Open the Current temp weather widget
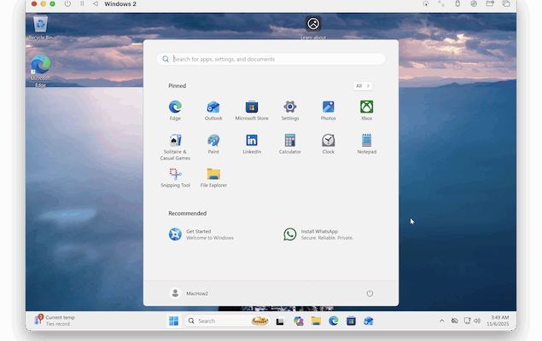 [55, 321]
